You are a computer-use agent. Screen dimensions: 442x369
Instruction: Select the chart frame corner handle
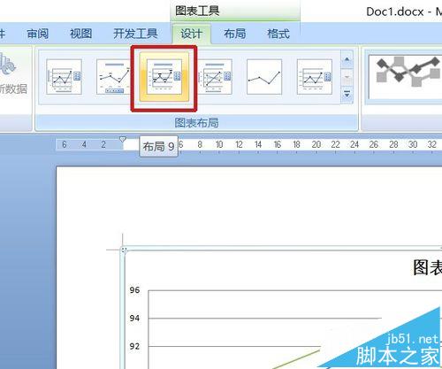click(124, 250)
